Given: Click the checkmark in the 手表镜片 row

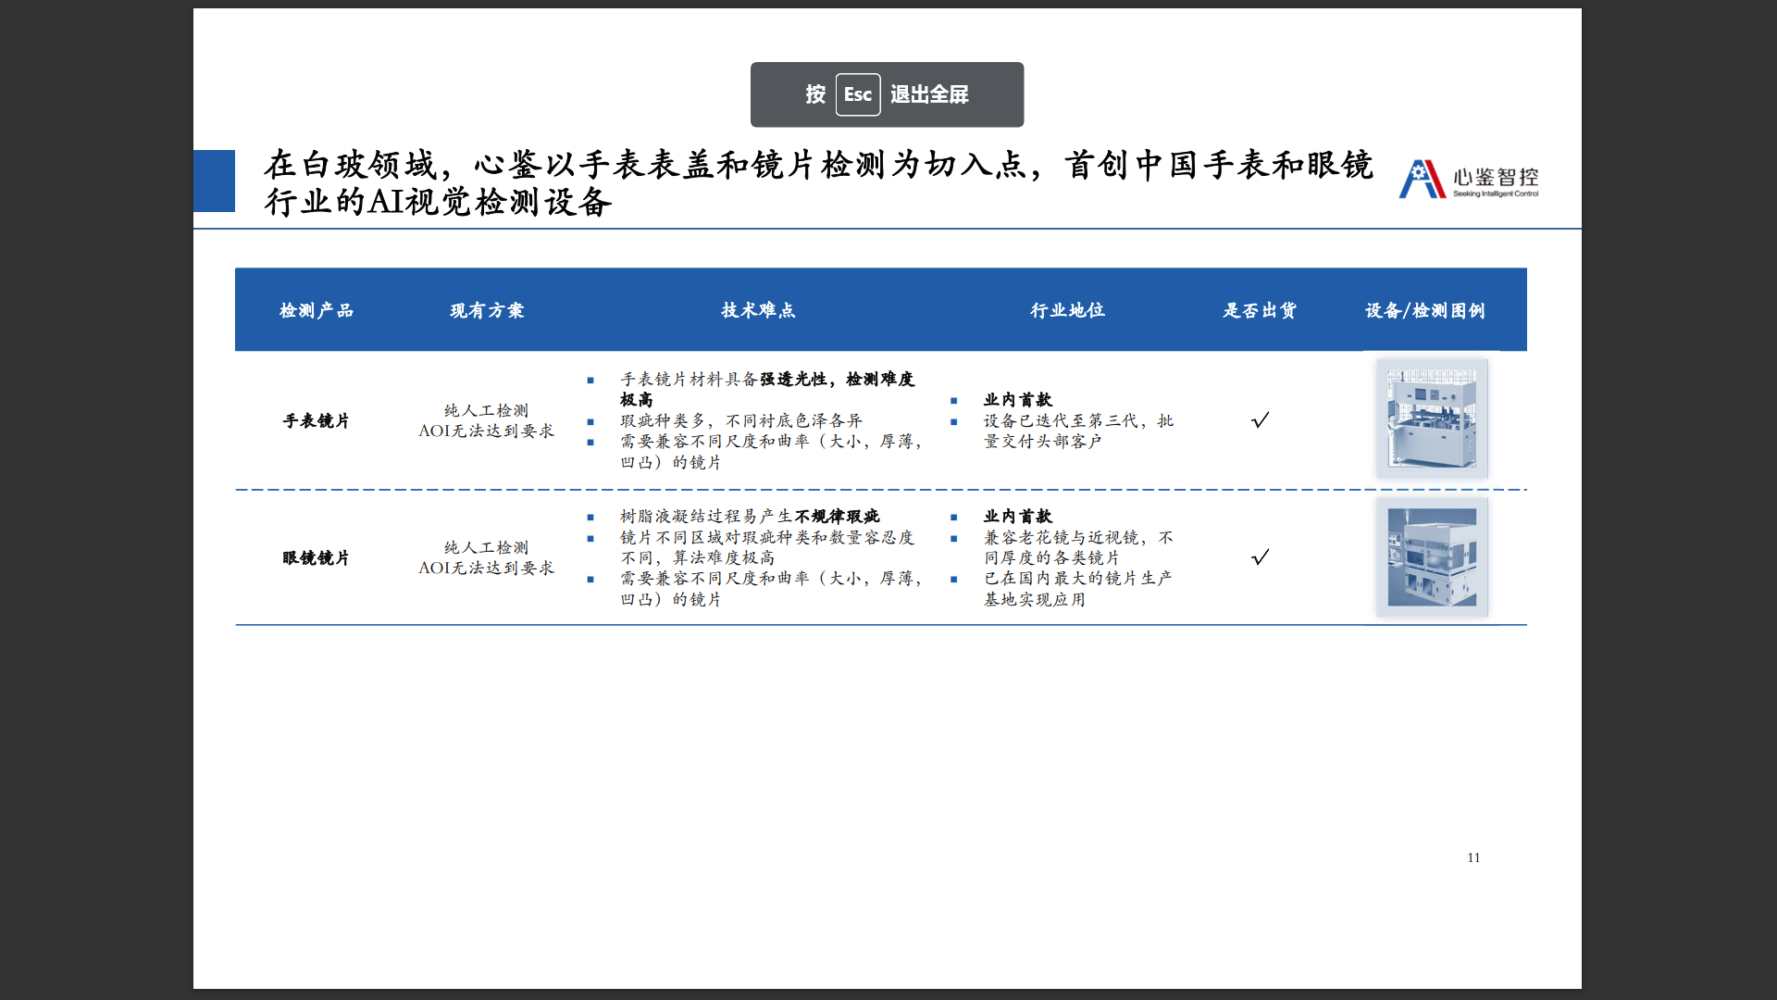Looking at the screenshot, I should [1260, 420].
